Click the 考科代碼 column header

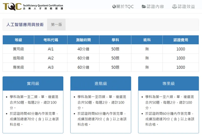coord(50,40)
